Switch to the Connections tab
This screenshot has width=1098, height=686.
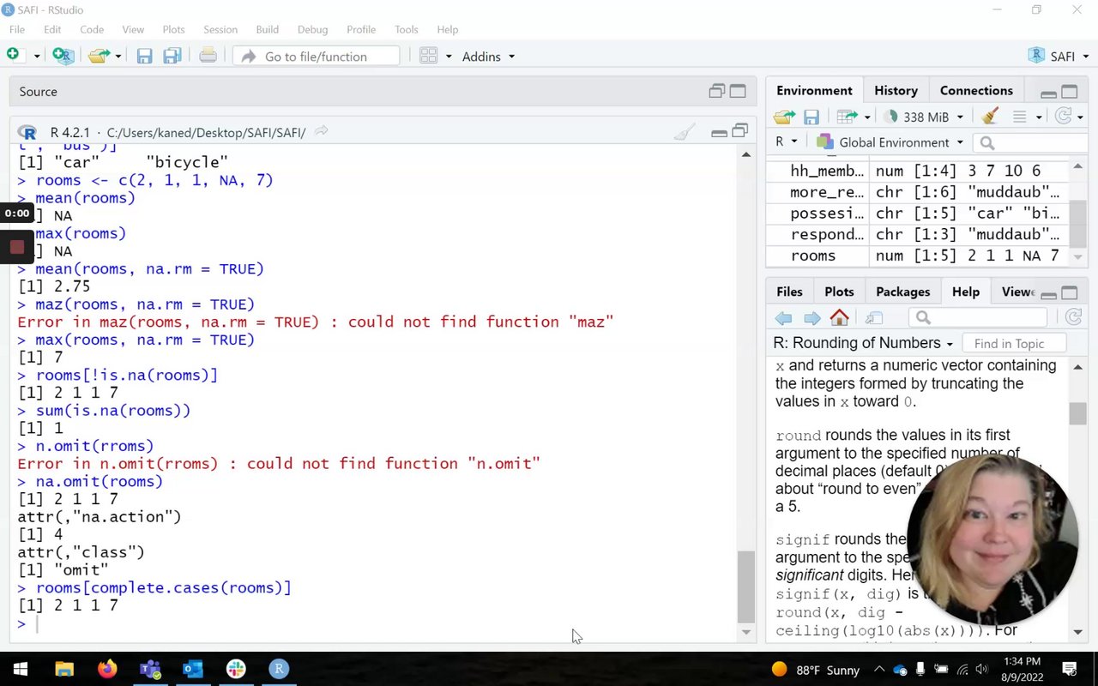click(x=976, y=90)
